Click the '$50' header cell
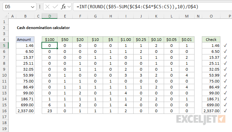232x132 pixels. [65, 40]
